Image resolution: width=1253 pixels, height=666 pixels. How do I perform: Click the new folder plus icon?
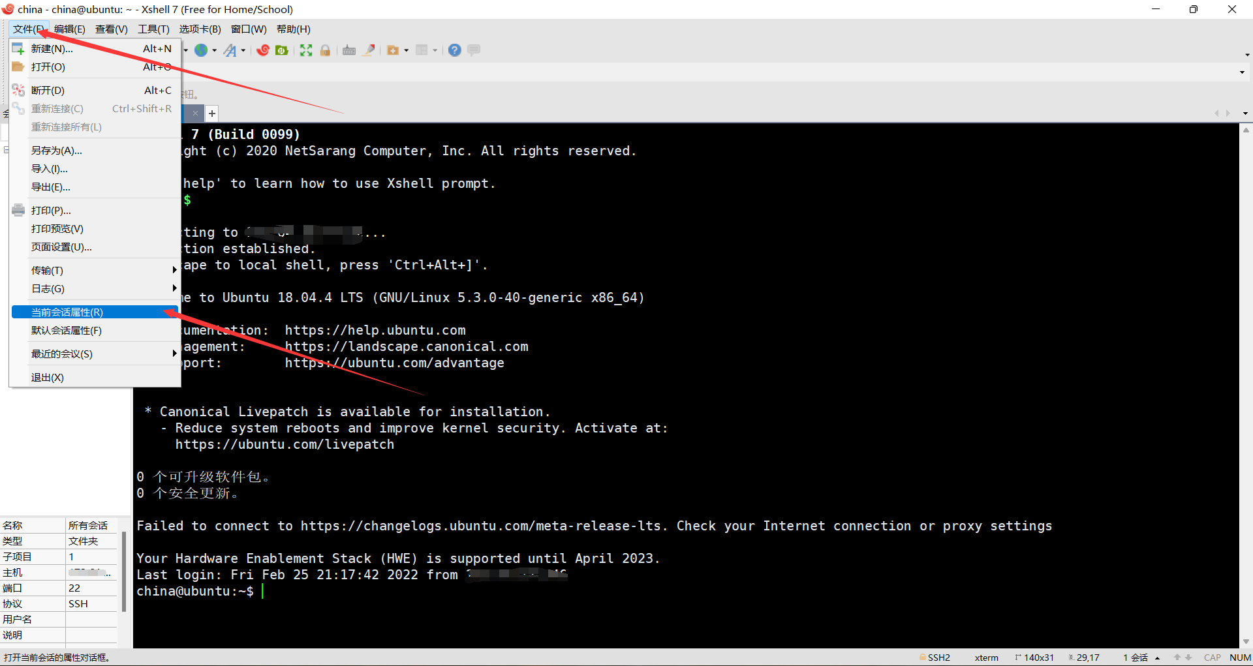tap(393, 50)
